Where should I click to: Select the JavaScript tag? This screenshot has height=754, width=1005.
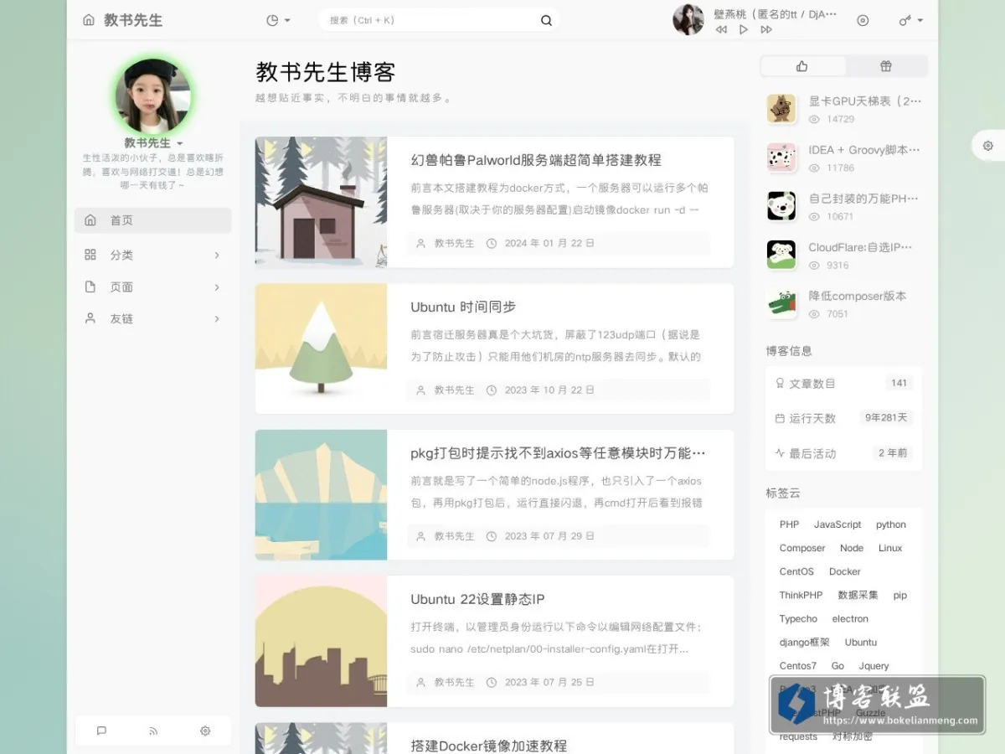click(837, 524)
